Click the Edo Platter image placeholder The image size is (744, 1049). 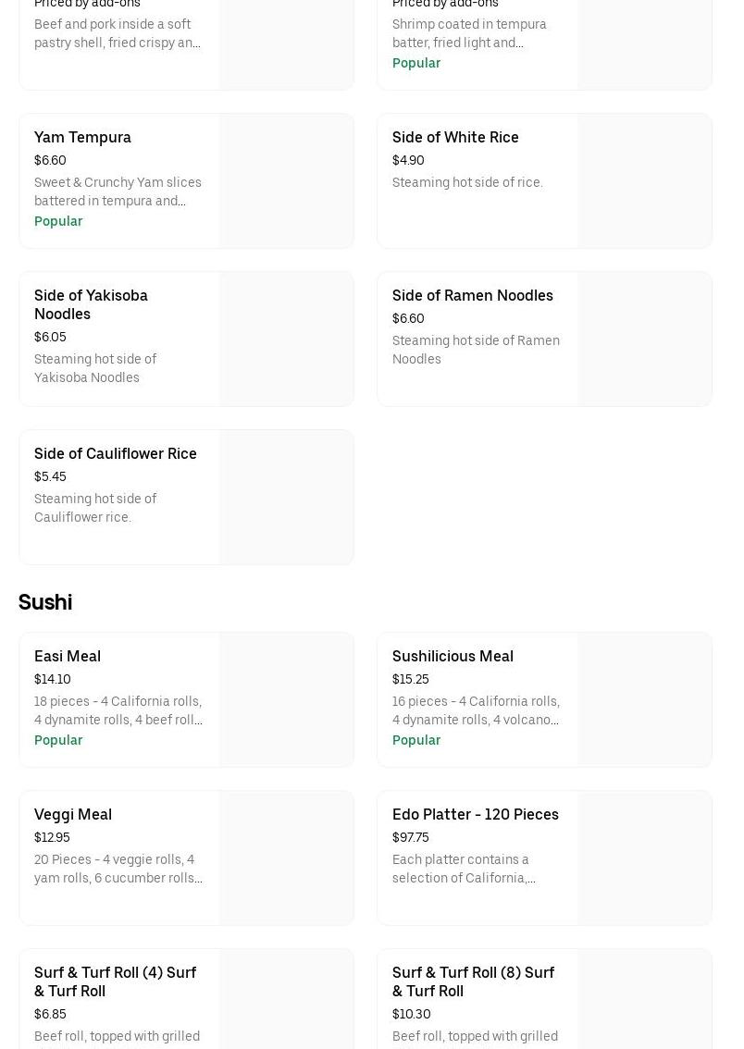coord(644,858)
